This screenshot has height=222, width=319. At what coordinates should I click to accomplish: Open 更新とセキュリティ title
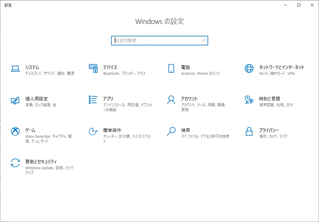[41, 162]
